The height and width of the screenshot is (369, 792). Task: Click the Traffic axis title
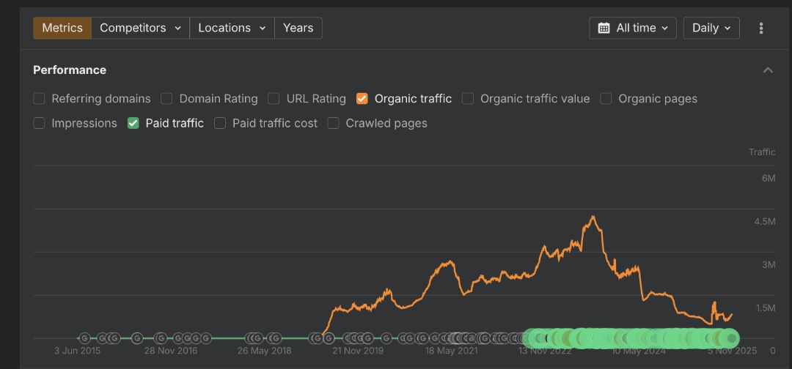pyautogui.click(x=762, y=152)
